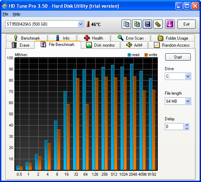The image size is (201, 182).
Task: Maximize the HD Tune Pro window
Action: point(187,6)
